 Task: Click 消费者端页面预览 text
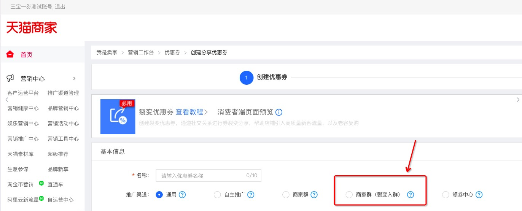click(245, 112)
